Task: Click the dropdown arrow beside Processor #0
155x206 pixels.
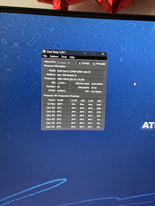Action: click(75, 63)
